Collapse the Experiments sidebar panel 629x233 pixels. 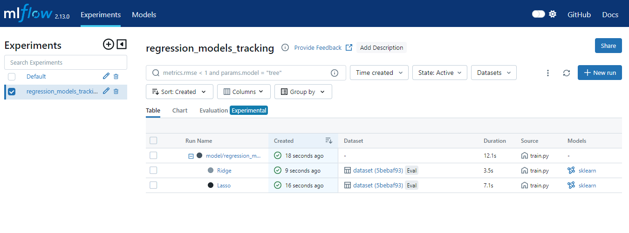click(x=121, y=45)
